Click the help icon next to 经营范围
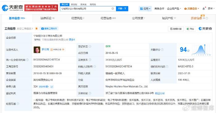The width and height of the screenshot is (216, 113). tap(18, 104)
